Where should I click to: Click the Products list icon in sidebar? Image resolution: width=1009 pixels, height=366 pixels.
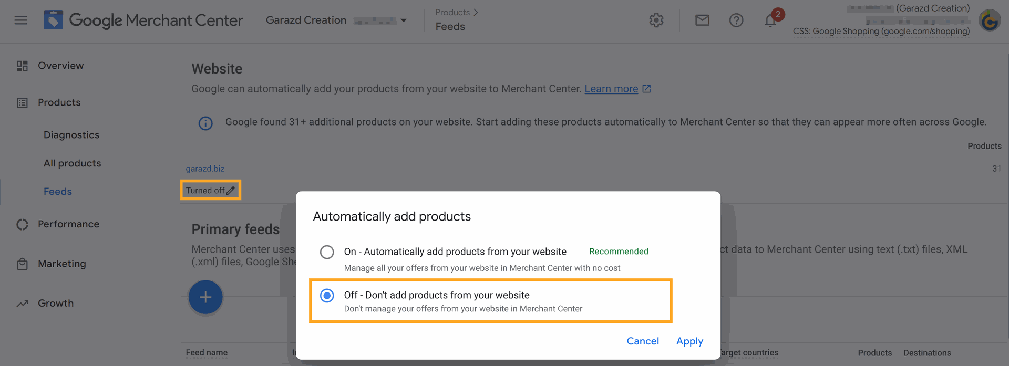(x=22, y=103)
